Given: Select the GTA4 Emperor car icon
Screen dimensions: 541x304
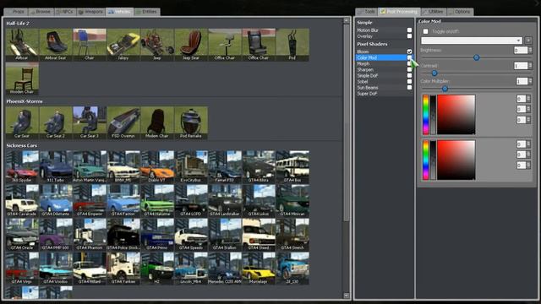Looking at the screenshot, I should [x=90, y=201].
